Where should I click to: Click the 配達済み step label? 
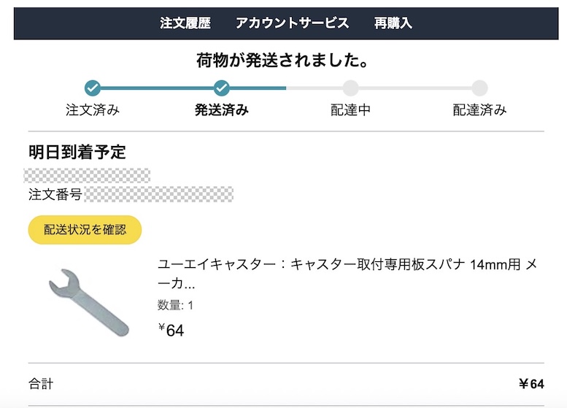tap(479, 110)
